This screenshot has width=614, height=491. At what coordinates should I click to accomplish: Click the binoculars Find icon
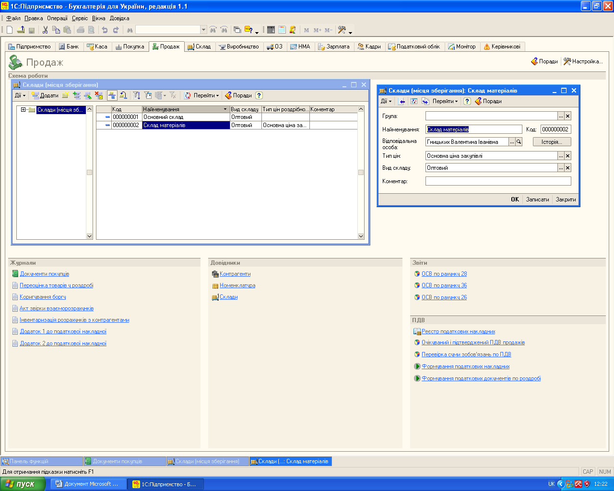[x=130, y=30]
